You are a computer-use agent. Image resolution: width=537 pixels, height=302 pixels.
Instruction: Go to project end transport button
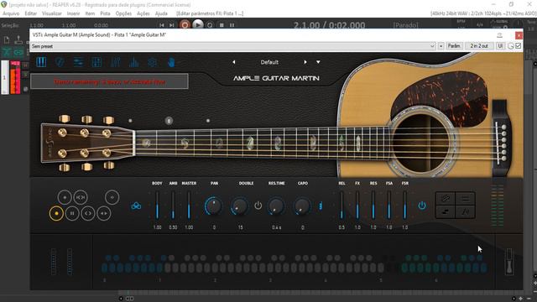171,25
